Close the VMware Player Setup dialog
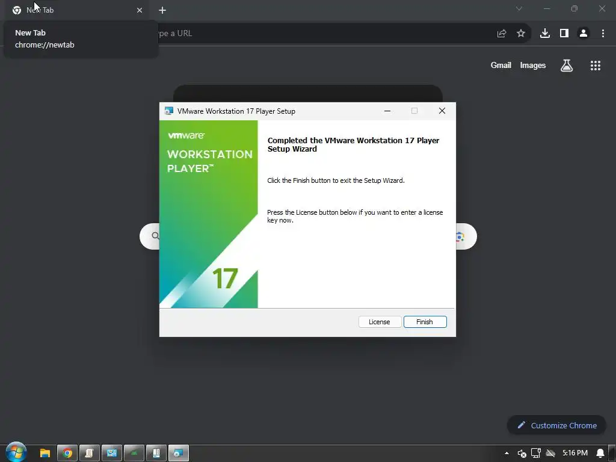Image resolution: width=616 pixels, height=462 pixels. [x=442, y=111]
